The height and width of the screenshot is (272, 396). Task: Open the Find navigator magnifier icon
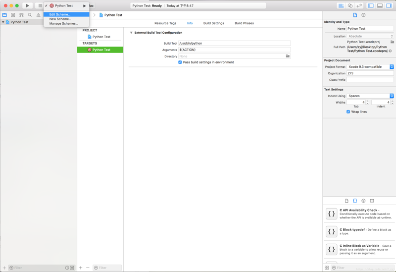pyautogui.click(x=30, y=15)
